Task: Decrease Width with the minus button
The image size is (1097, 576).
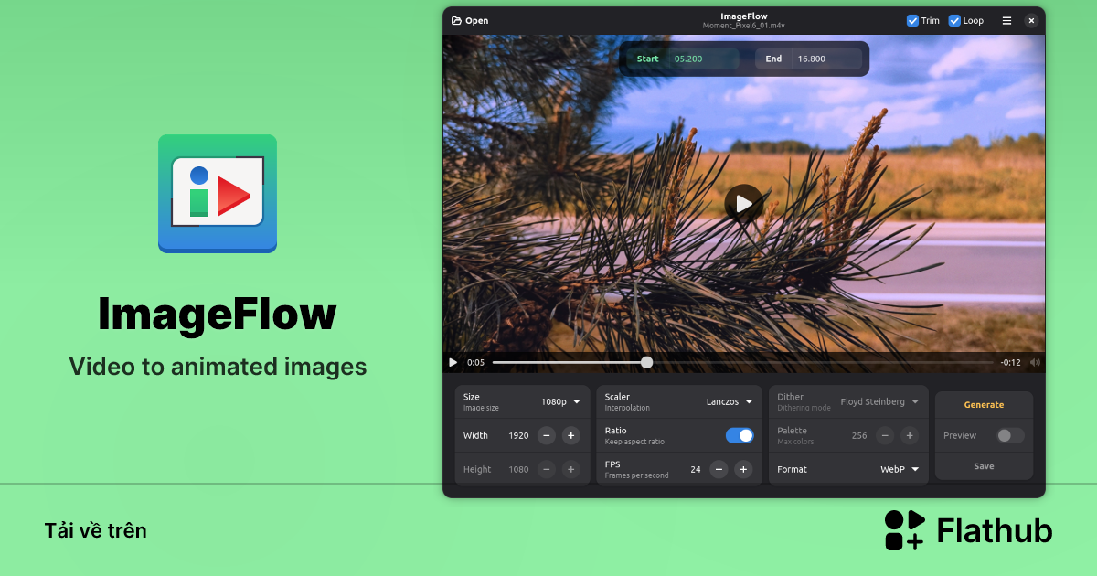Action: point(547,435)
